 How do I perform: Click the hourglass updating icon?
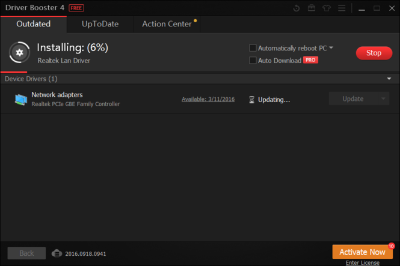[x=251, y=100]
